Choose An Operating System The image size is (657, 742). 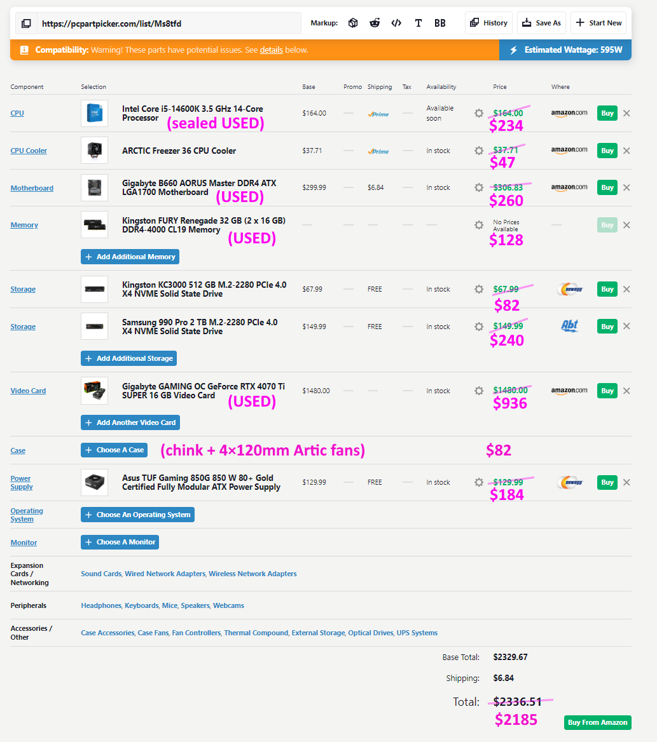pos(138,515)
